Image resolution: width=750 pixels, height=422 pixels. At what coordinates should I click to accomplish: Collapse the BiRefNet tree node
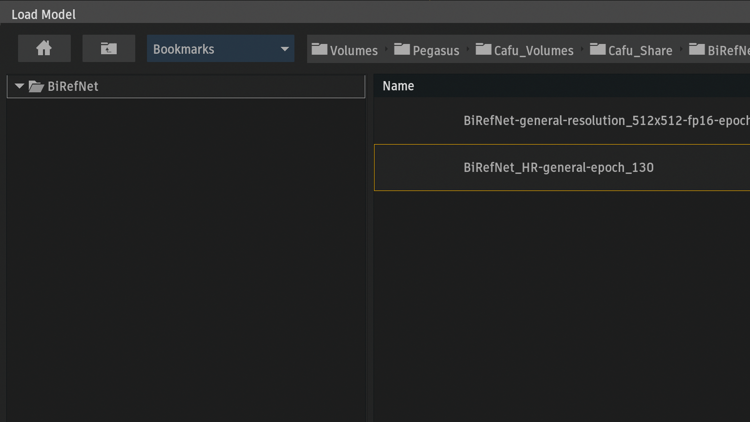pos(20,86)
